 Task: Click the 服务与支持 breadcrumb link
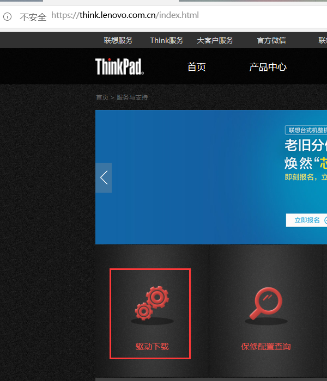coord(132,97)
